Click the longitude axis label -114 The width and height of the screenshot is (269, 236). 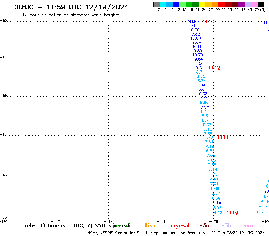[x=108, y=221]
